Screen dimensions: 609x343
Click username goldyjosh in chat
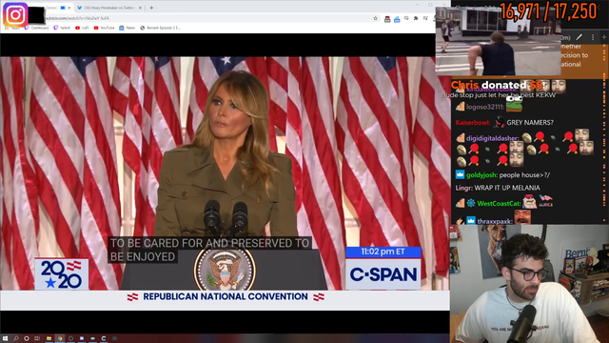pos(481,175)
